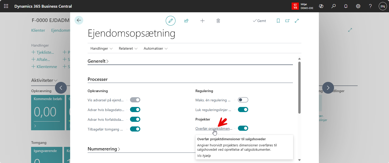Viewport: 389px width, 163px height.
Task: Toggle 'Maks. én regulering' switch
Action: 243,100
